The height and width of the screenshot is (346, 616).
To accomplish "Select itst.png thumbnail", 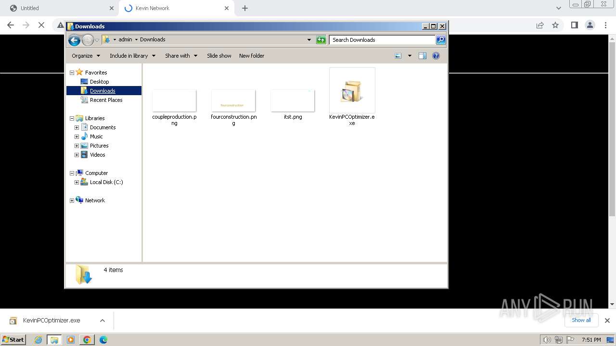I will (293, 101).
